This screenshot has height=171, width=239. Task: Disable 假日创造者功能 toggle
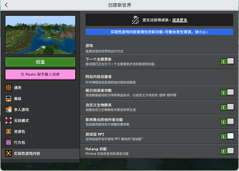(227, 93)
